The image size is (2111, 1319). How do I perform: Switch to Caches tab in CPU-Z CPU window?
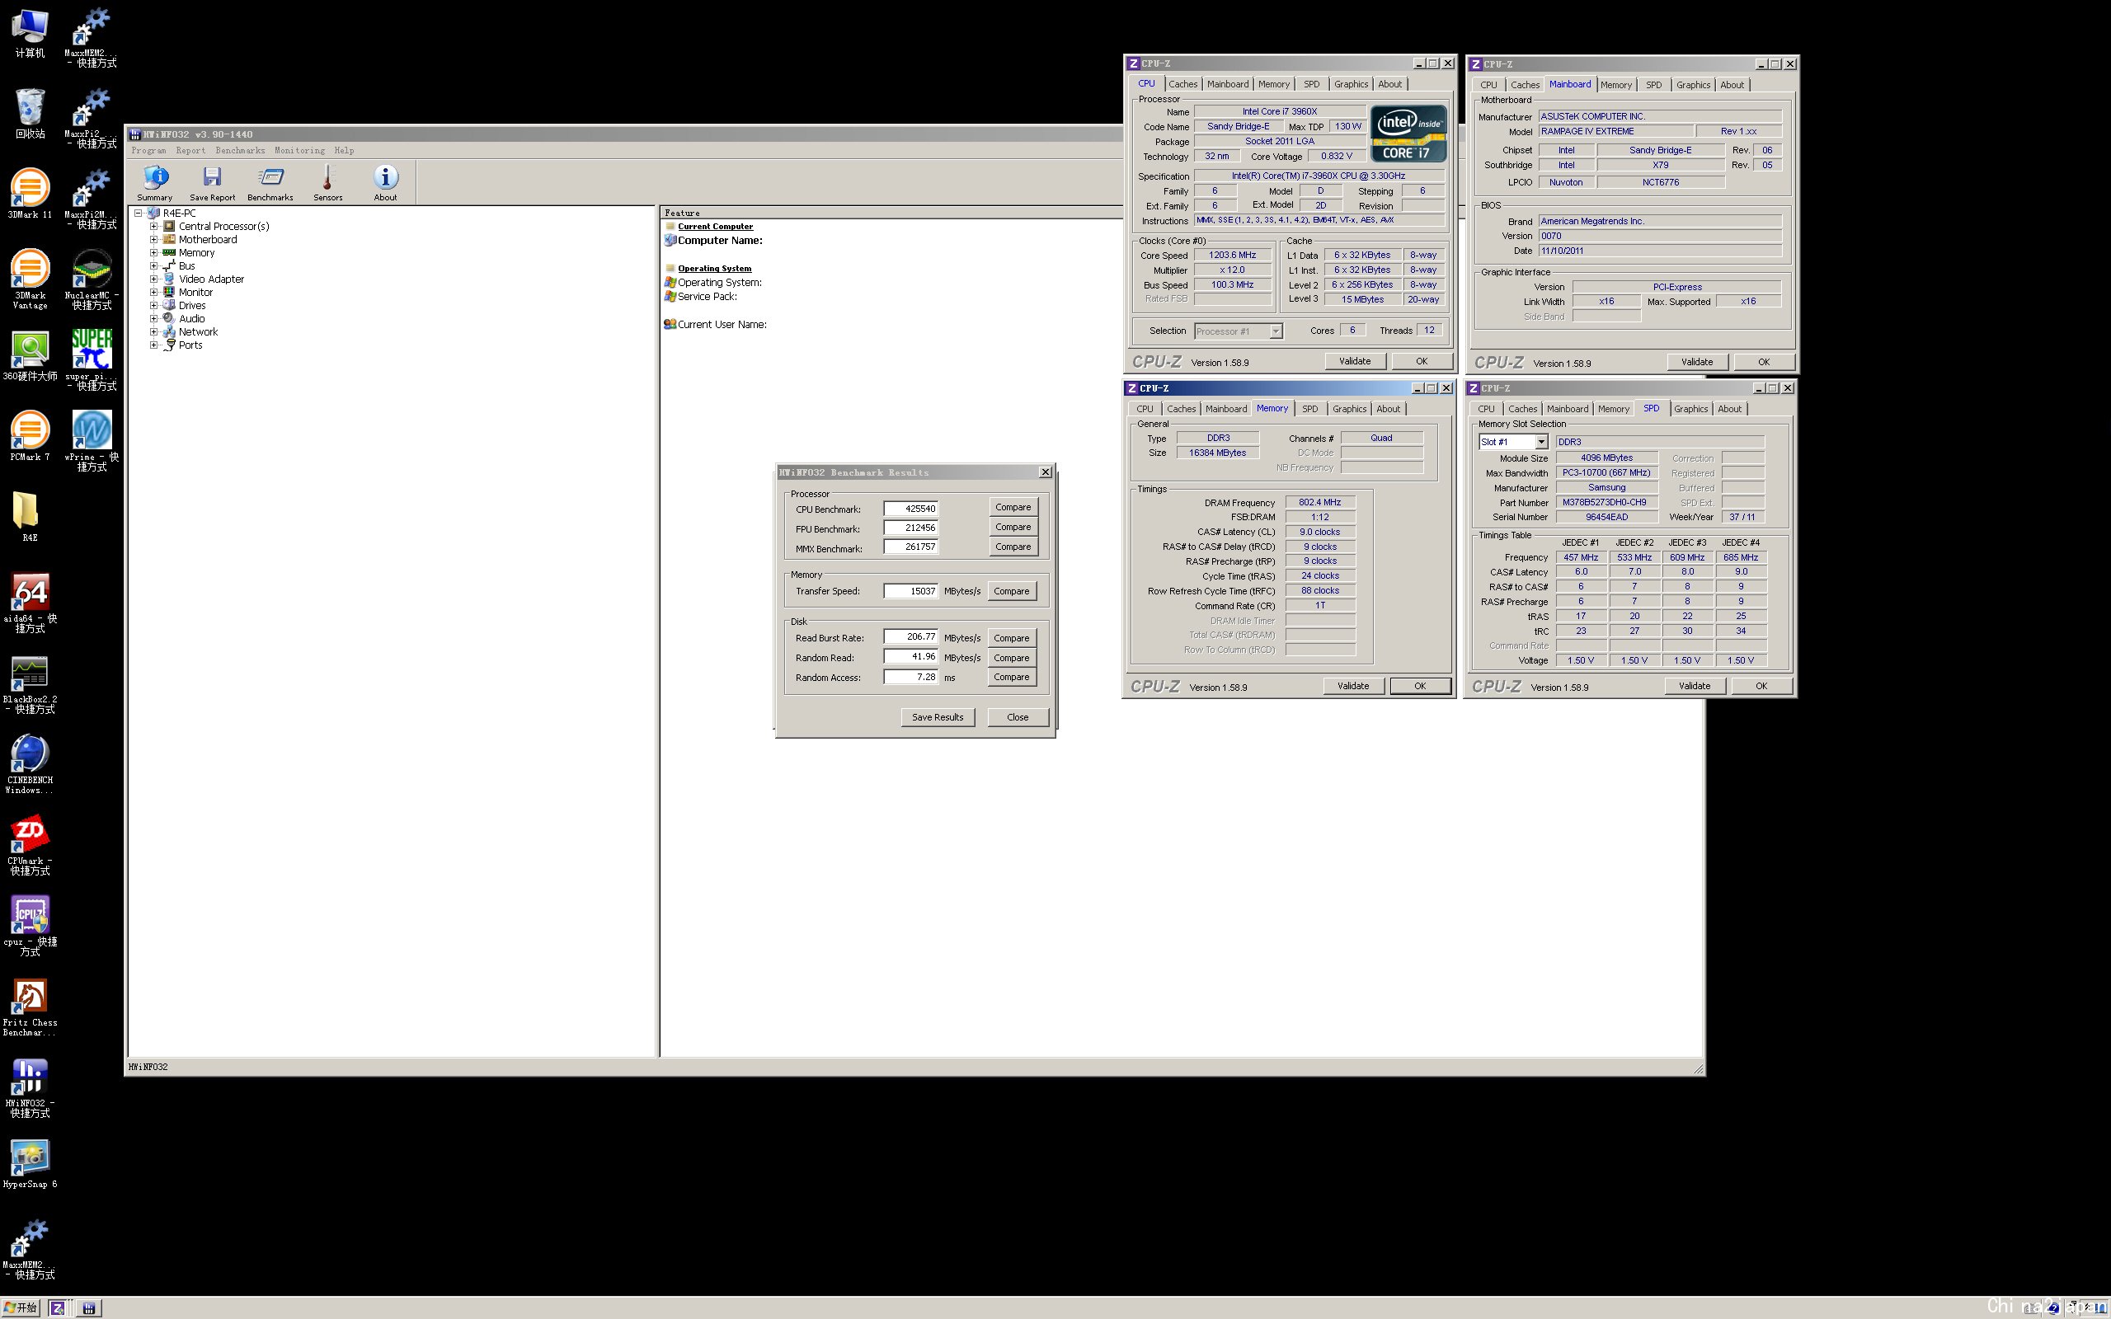point(1182,85)
